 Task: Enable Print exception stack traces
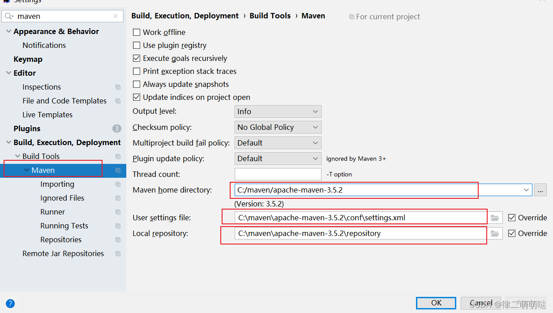tap(137, 71)
